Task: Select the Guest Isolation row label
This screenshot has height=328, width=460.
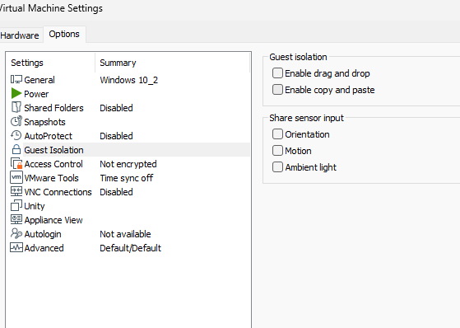Action: (53, 150)
